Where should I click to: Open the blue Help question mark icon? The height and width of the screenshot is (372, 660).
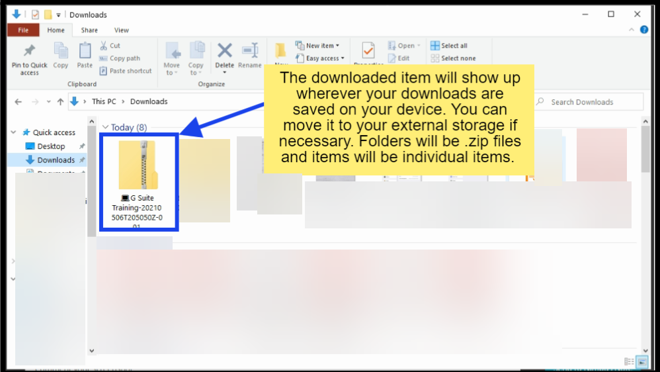click(643, 30)
